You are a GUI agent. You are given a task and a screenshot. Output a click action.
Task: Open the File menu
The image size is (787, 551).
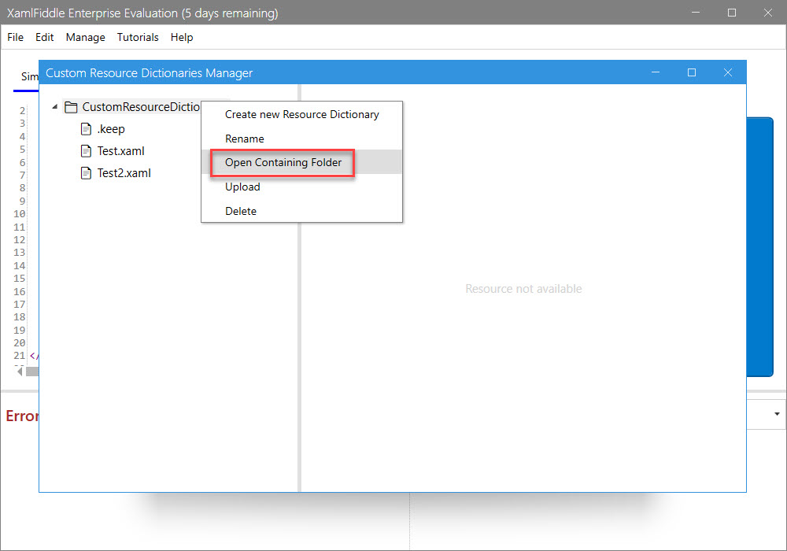click(x=15, y=37)
